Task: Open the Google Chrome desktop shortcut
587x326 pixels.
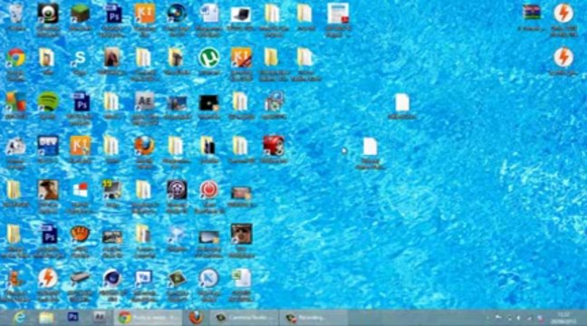Action: [x=15, y=58]
